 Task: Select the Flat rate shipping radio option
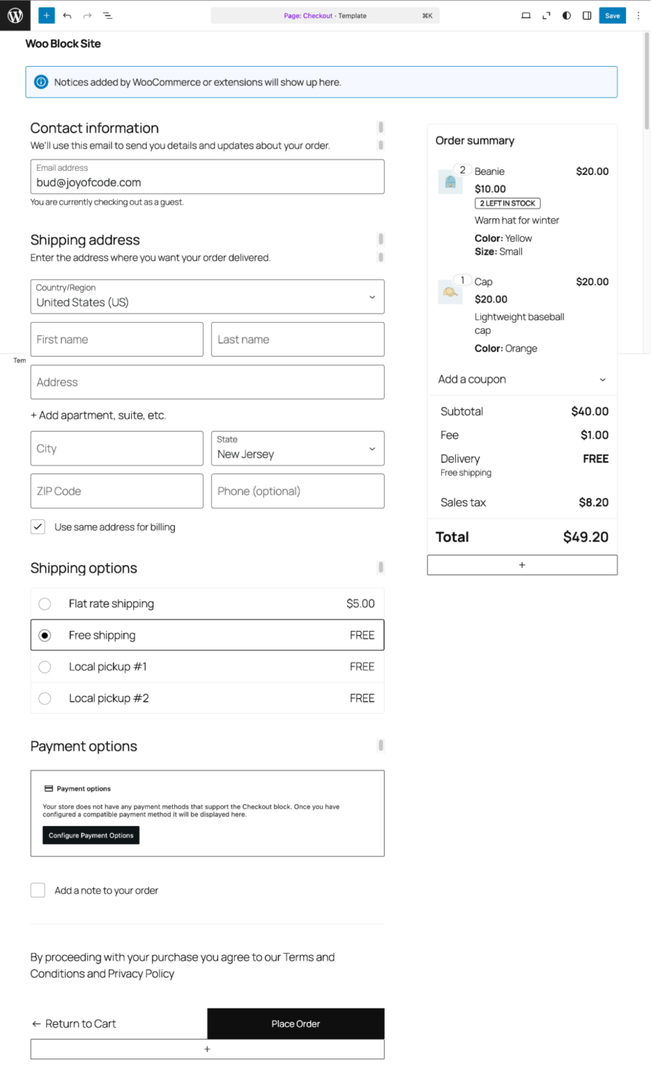tap(45, 604)
